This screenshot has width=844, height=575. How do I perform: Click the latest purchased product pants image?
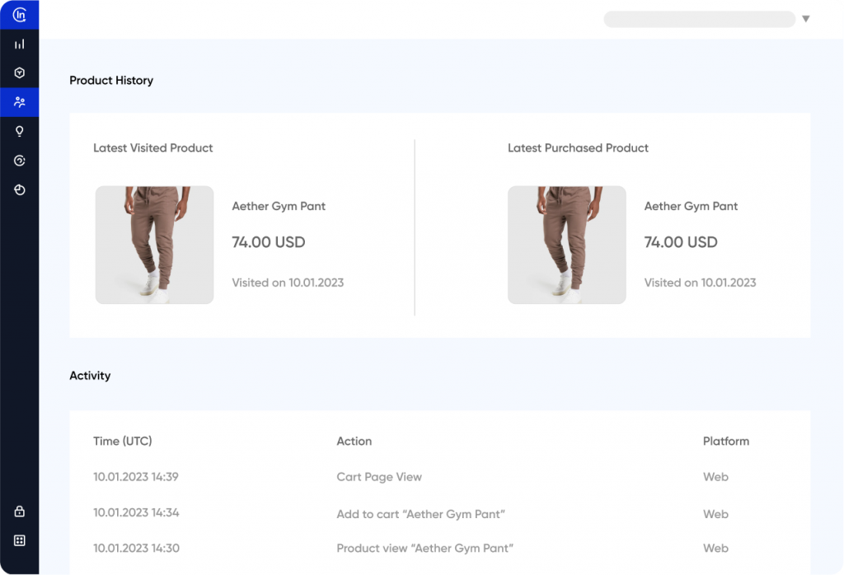[x=566, y=245]
